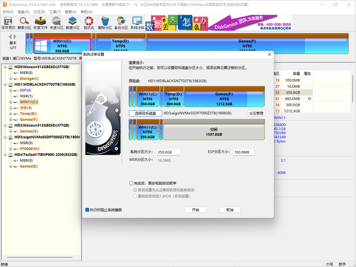The image size is (356, 267).
Task: Expand the Games(F:) tree node
Action: tap(11, 120)
